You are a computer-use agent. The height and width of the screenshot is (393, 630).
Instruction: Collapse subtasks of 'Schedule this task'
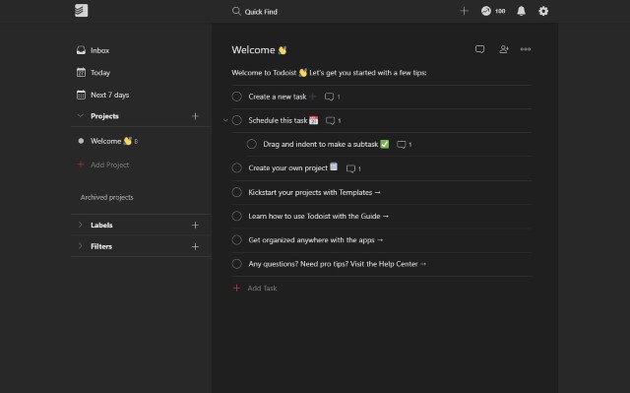click(x=225, y=120)
